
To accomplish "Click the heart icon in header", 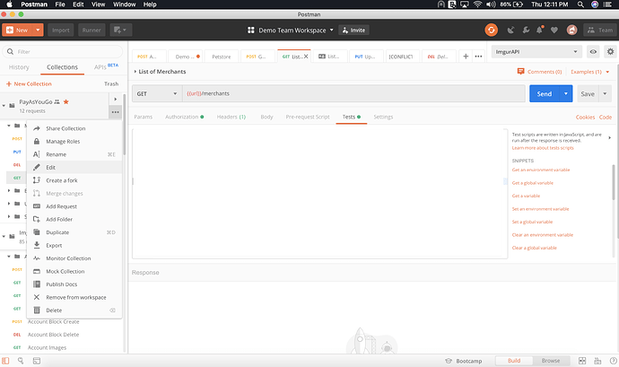I will coord(554,30).
